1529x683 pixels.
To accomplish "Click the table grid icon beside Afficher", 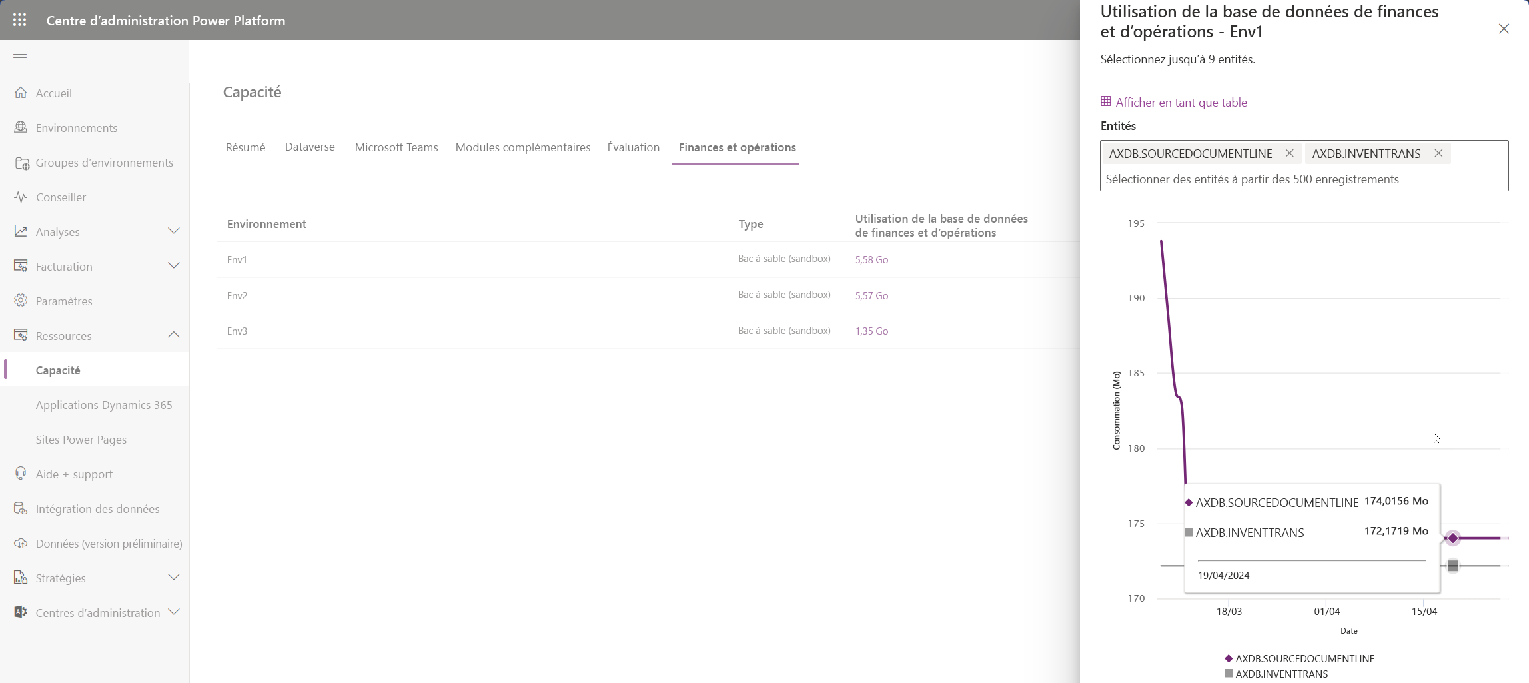I will point(1106,101).
